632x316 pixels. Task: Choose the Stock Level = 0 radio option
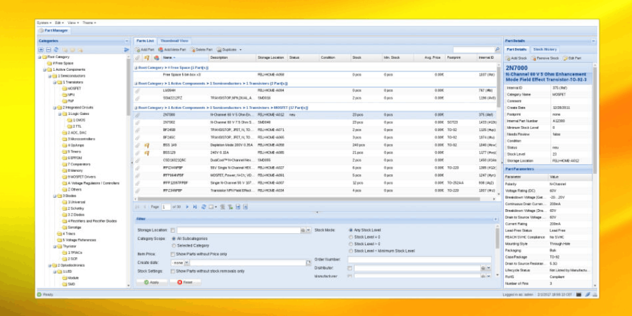pos(351,237)
